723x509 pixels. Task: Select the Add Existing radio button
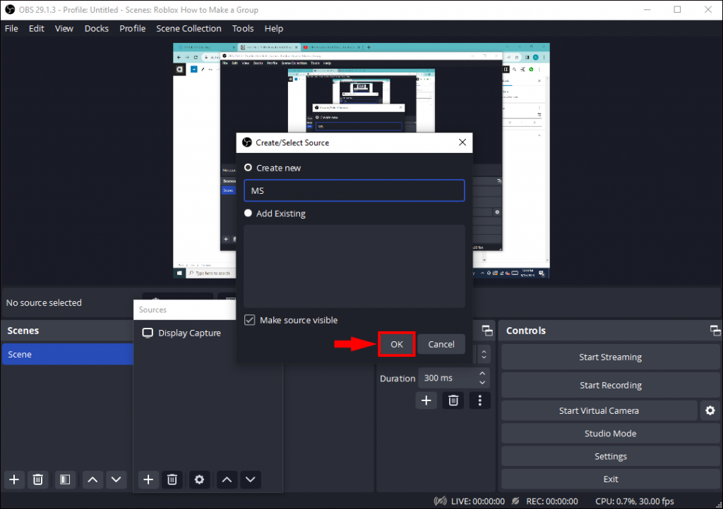point(248,213)
